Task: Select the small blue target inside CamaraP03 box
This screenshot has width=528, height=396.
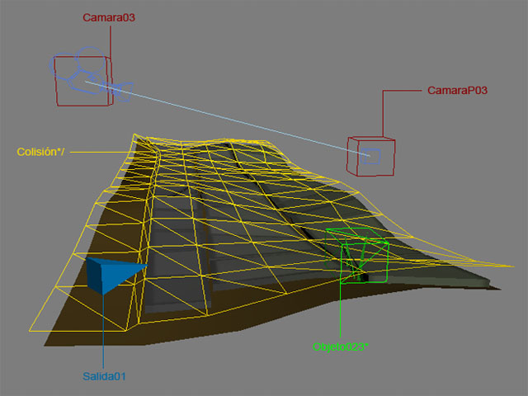Action: click(374, 154)
